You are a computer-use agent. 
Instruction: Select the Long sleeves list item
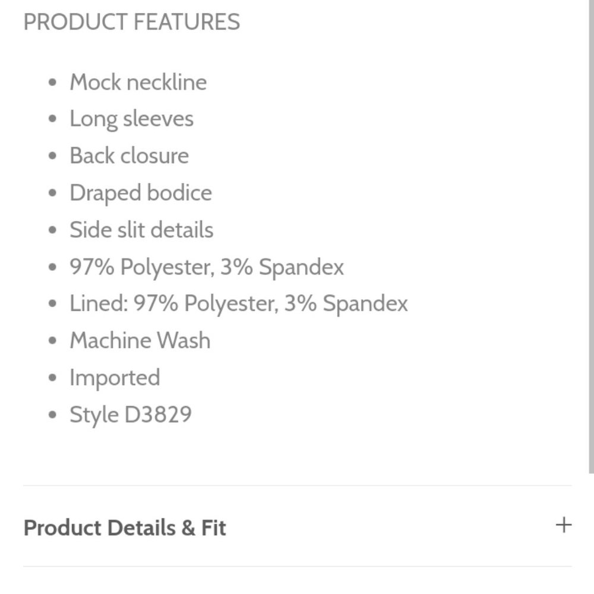tap(131, 119)
